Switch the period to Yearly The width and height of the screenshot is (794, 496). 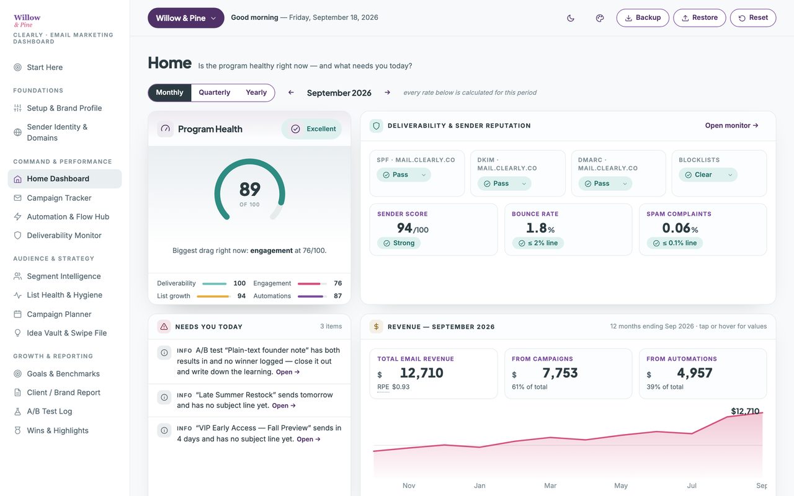[x=256, y=92]
